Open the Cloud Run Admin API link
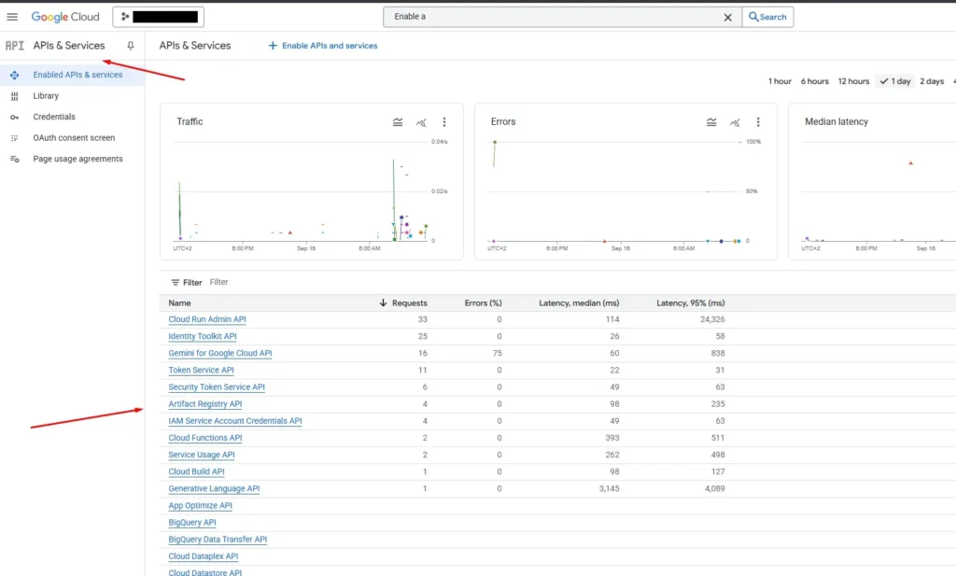This screenshot has height=576, width=956. coord(207,319)
